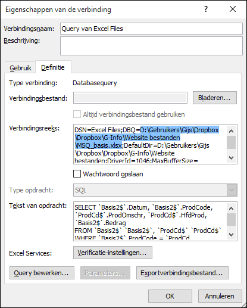
Task: Click the Verbindingsreeks scrollbar thumb
Action: point(231,142)
